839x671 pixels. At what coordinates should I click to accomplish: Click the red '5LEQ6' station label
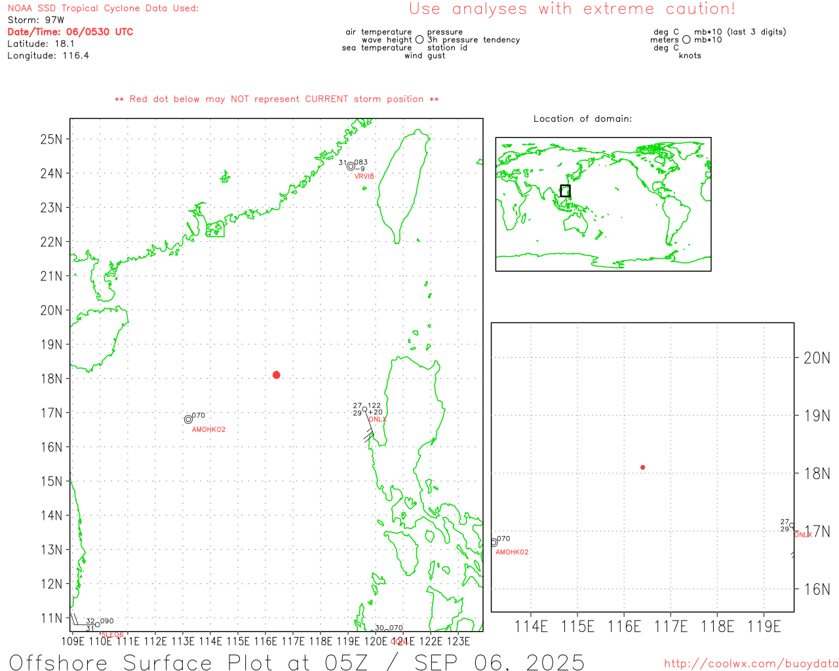[x=112, y=635]
